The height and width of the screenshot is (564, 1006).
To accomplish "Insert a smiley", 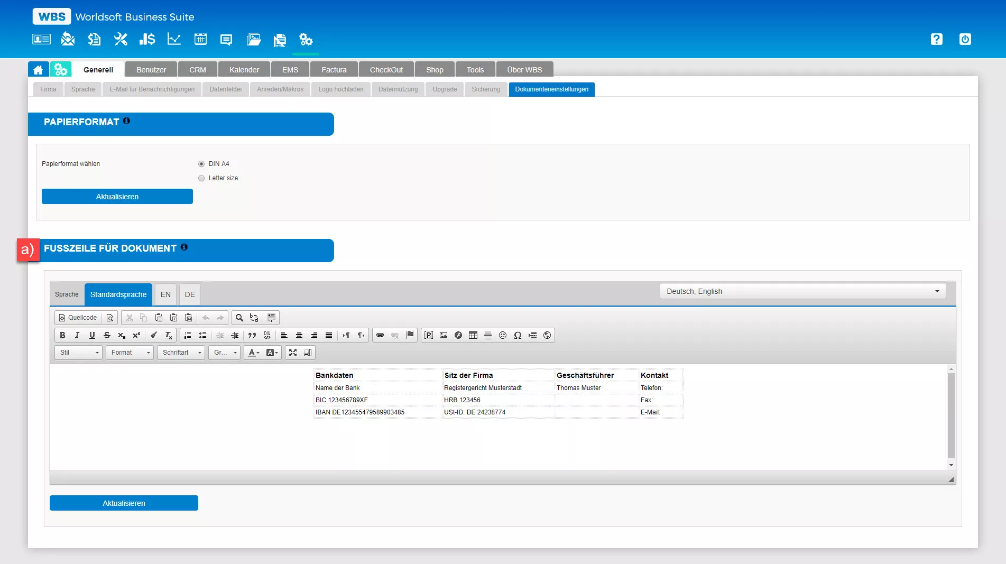I will 503,335.
